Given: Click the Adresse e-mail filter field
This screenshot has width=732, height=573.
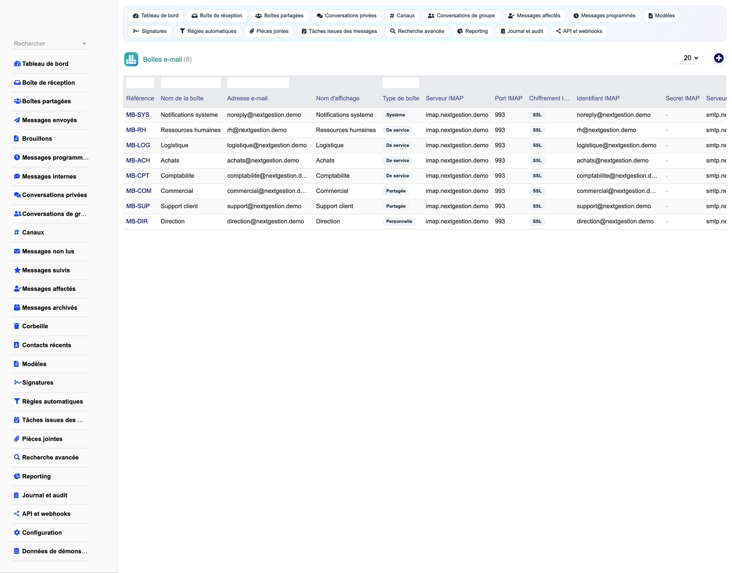Looking at the screenshot, I should [258, 83].
